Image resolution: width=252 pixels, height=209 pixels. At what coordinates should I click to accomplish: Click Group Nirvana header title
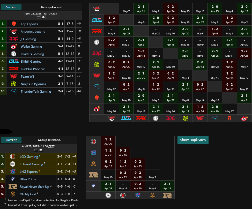tap(49, 140)
